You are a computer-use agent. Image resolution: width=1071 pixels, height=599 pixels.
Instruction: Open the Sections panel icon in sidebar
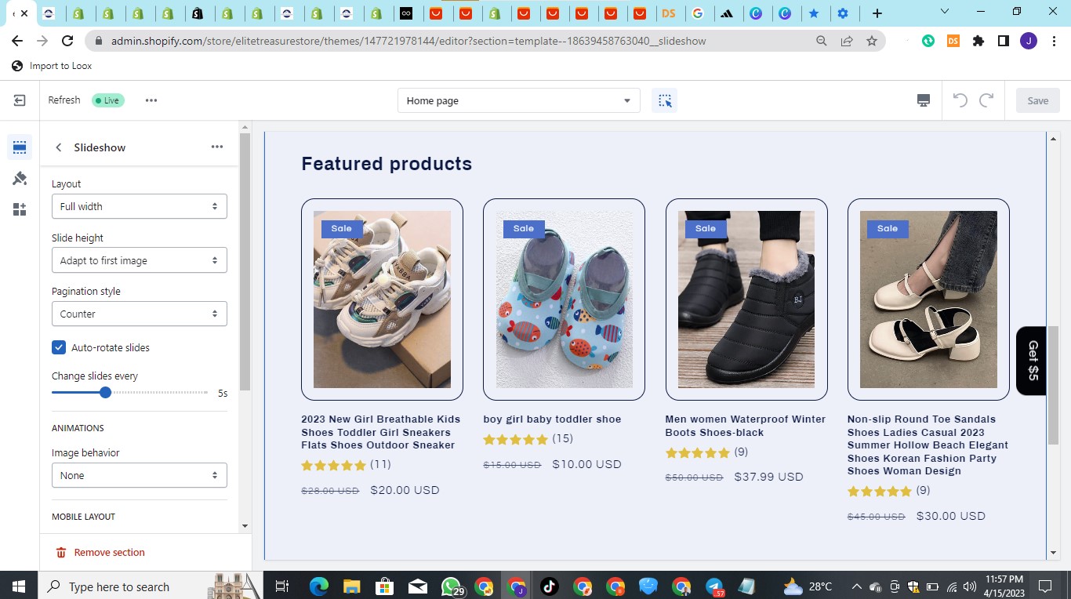tap(20, 147)
